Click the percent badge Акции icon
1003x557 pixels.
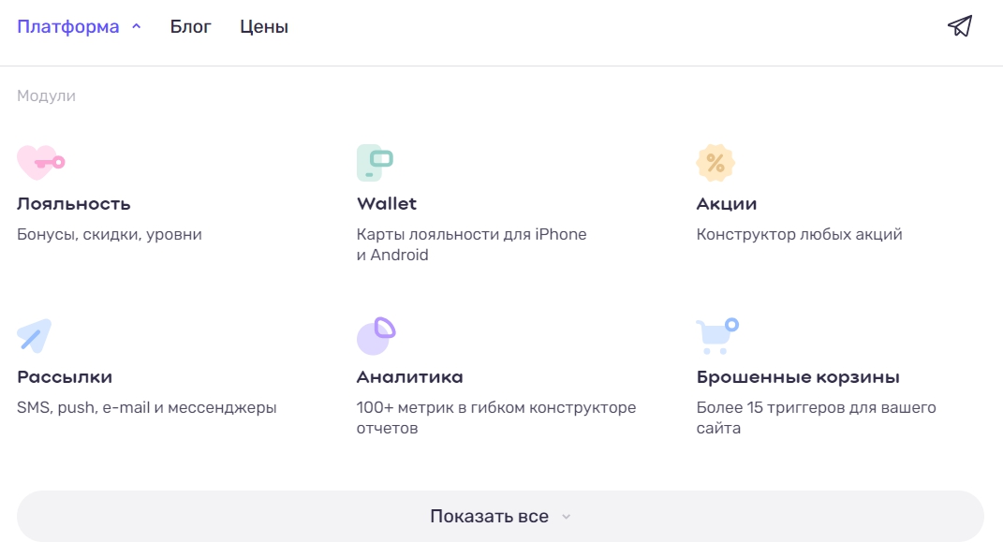tap(715, 163)
